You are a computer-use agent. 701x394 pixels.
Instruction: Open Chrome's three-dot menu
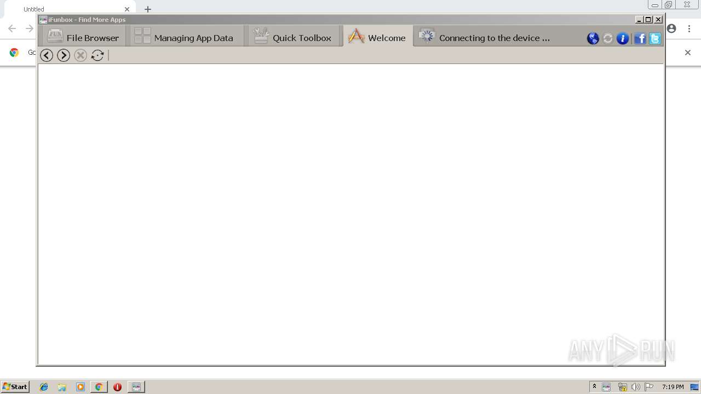pyautogui.click(x=689, y=28)
